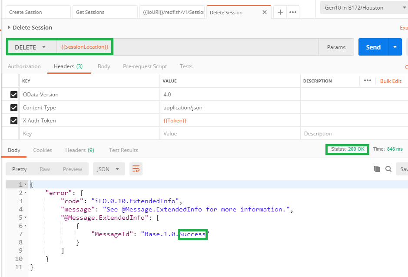The height and width of the screenshot is (277, 408).
Task: Toggle the response word wrap icon
Action: click(x=136, y=169)
